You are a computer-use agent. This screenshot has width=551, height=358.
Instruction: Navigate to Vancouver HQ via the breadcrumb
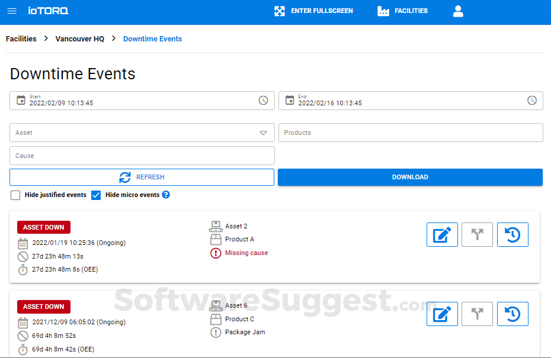(79, 38)
